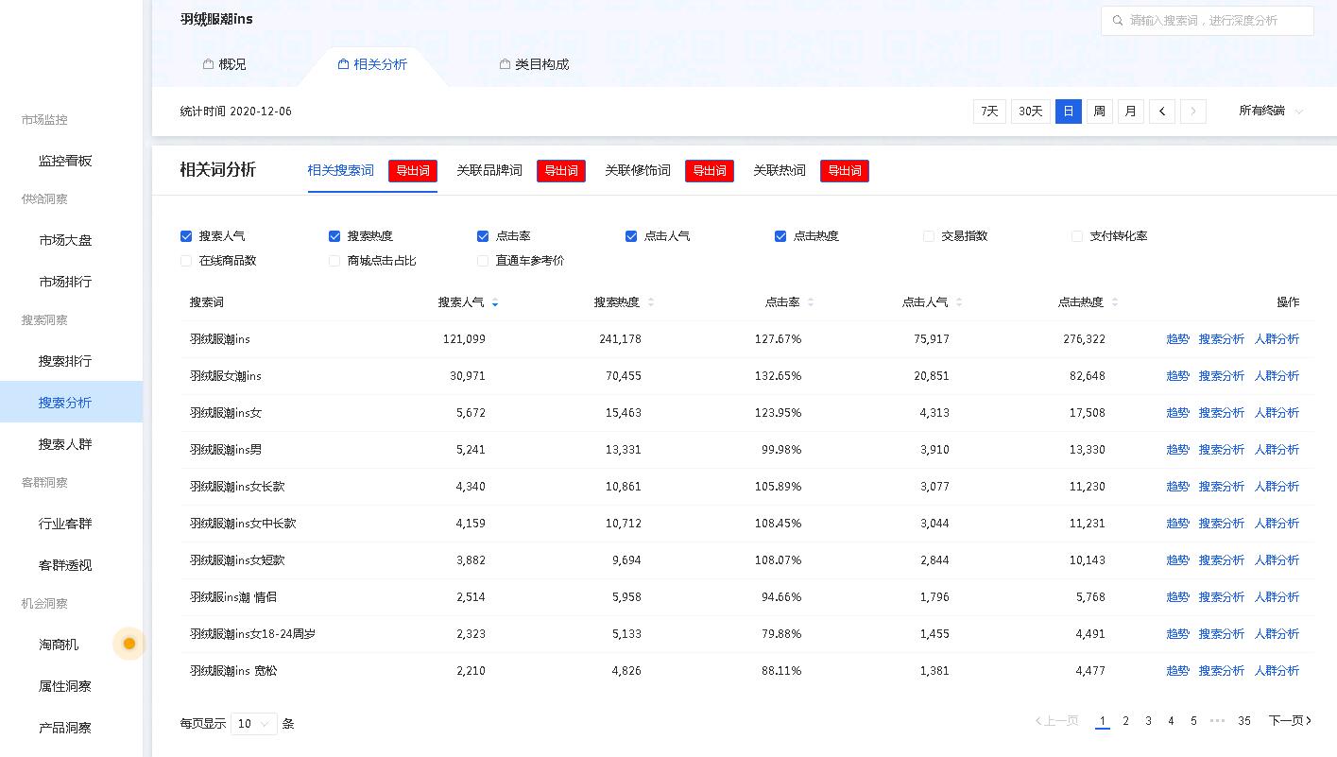Viewport: 1337px width, 757px height.
Task: Click the search magnifier icon
Action: click(x=1118, y=20)
